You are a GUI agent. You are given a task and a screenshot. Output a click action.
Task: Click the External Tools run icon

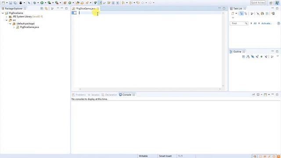click(x=57, y=3)
